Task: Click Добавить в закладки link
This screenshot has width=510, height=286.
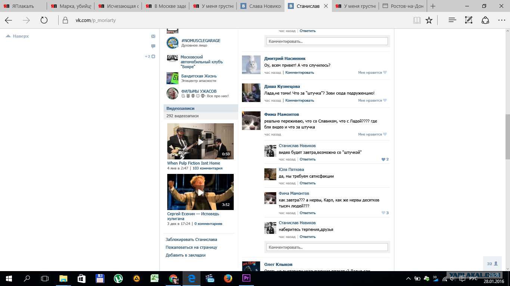Action: coord(186,255)
